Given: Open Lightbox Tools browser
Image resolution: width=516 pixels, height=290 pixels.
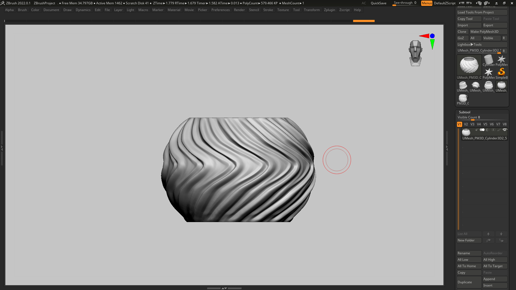Looking at the screenshot, I should tap(482, 45).
